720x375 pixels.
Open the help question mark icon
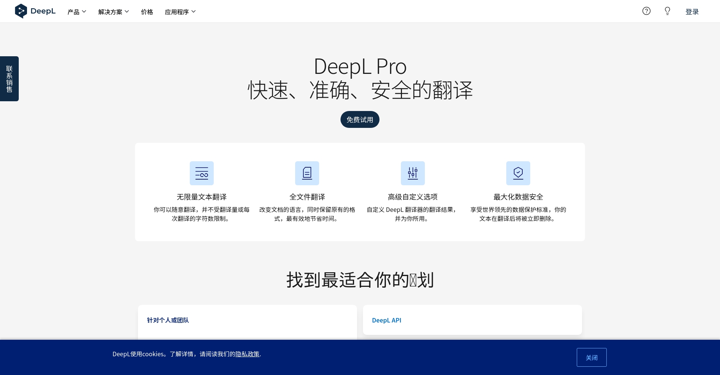[x=646, y=11]
